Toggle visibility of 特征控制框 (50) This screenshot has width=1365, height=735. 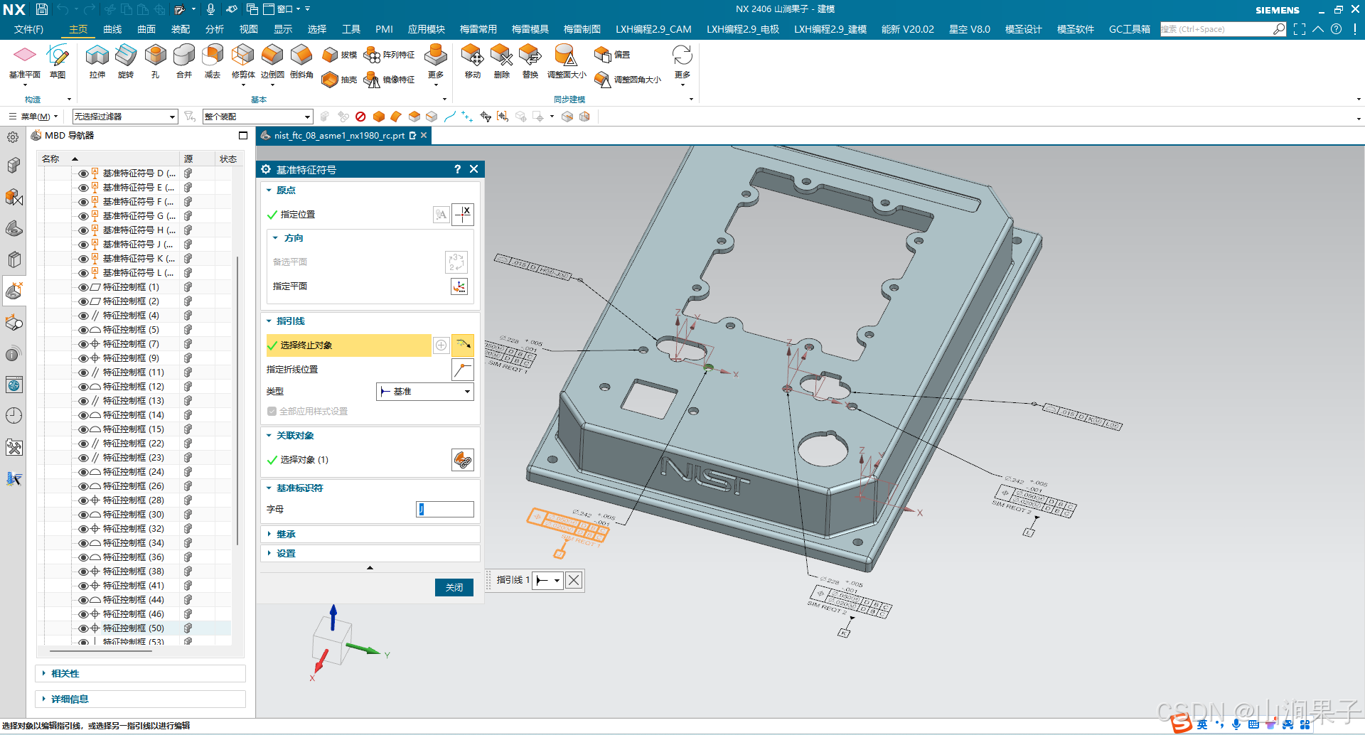tap(83, 628)
